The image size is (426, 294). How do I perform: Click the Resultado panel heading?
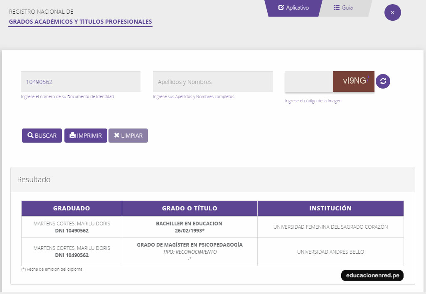pos(34,180)
